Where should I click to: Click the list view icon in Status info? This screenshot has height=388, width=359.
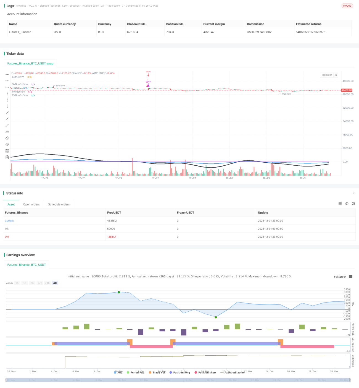point(340,204)
